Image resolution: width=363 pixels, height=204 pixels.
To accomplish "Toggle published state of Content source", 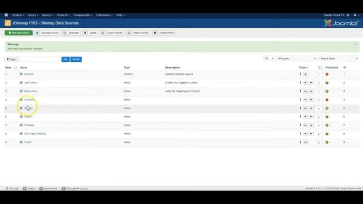I will [x=327, y=74].
